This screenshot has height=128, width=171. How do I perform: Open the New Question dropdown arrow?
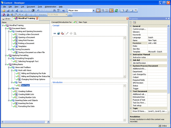22,15
